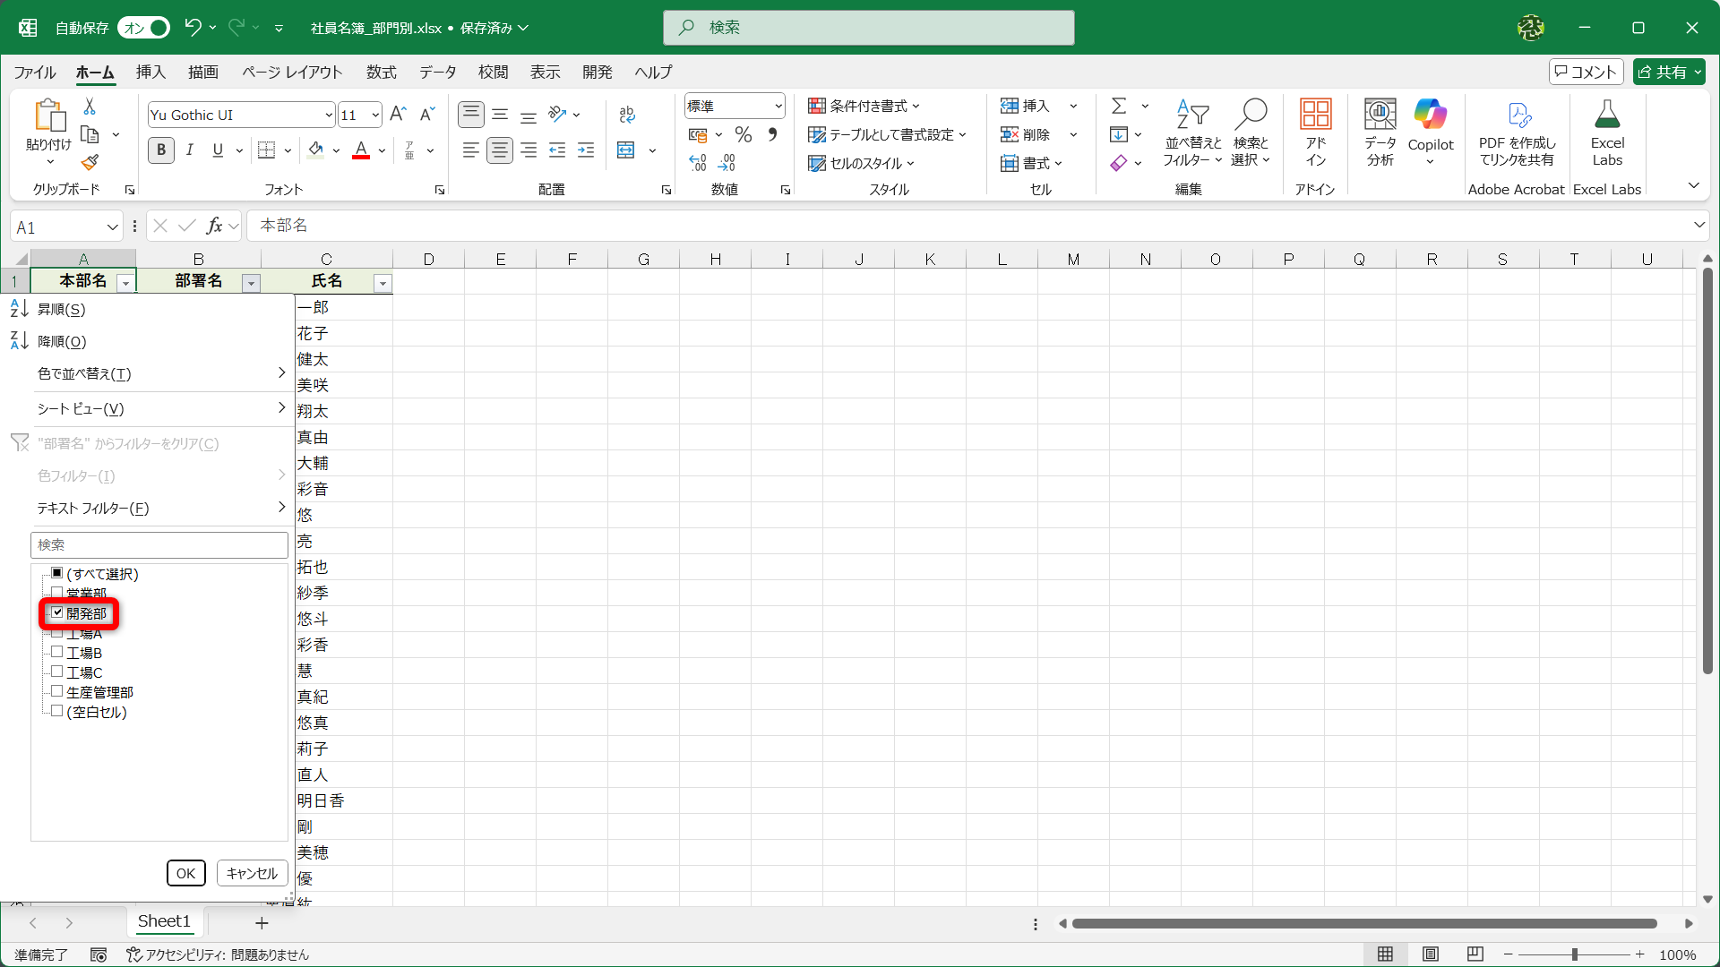Uncheck the 開発部 filter checkbox

(x=57, y=613)
